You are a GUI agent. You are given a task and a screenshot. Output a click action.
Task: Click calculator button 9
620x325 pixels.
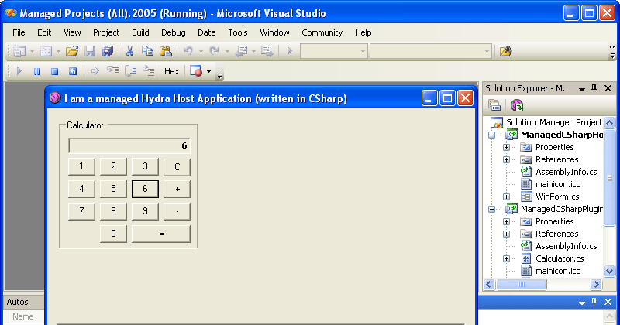[145, 211]
